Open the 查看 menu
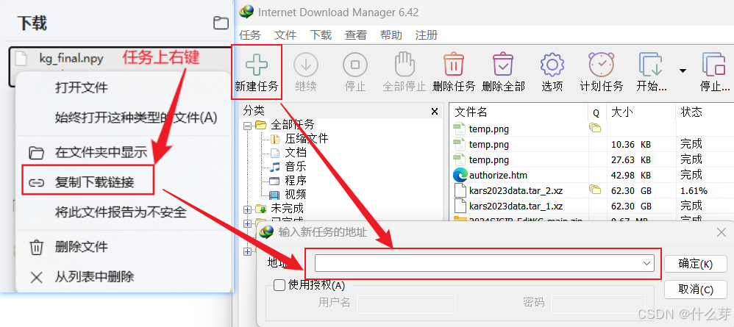This screenshot has width=734, height=327. (x=356, y=35)
